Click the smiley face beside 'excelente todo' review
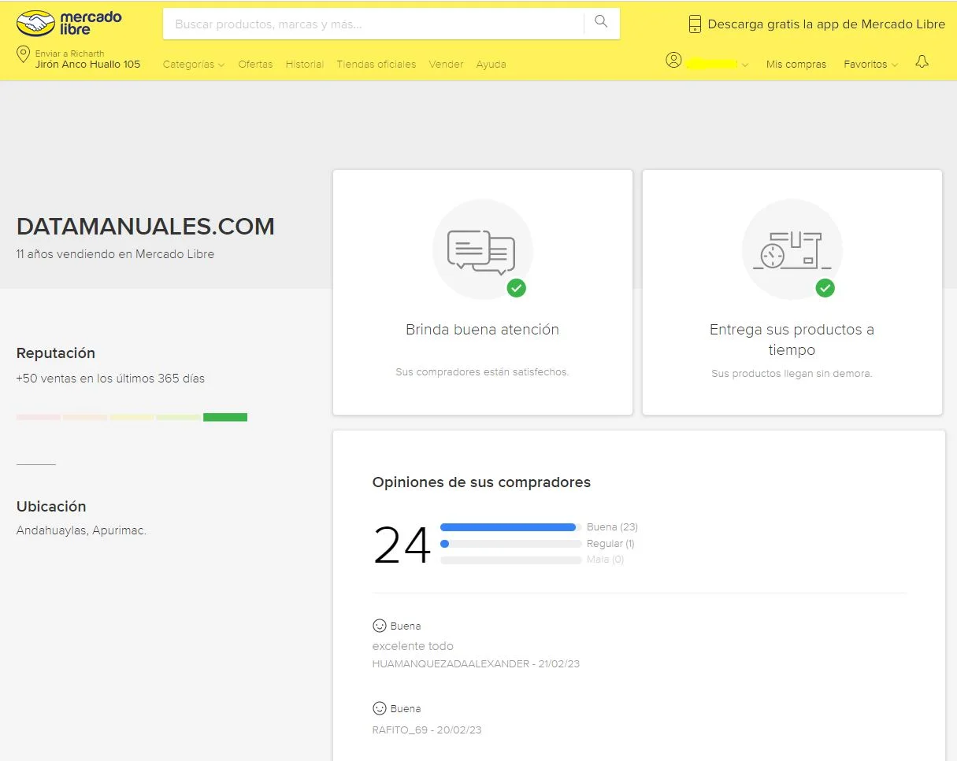The height and width of the screenshot is (761, 957). [x=380, y=626]
